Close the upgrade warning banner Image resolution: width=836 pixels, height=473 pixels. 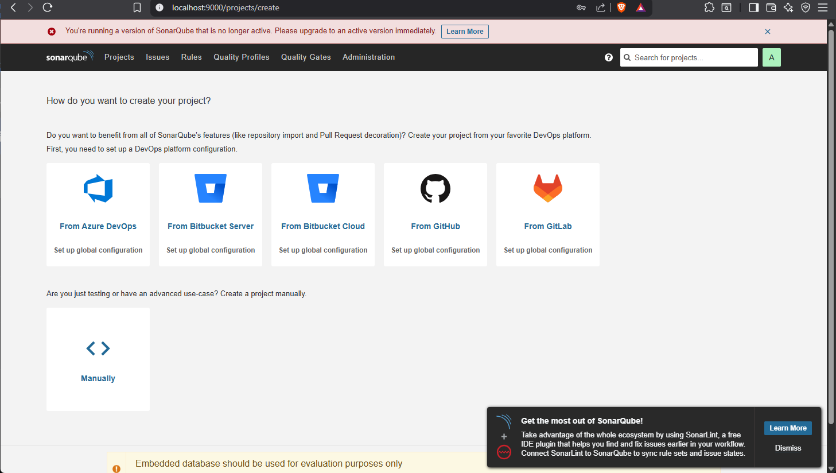(x=768, y=32)
